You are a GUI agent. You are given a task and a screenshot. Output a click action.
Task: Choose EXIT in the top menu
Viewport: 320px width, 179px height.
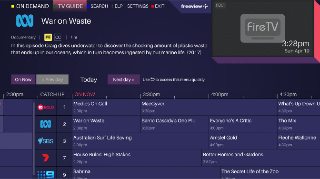158,6
